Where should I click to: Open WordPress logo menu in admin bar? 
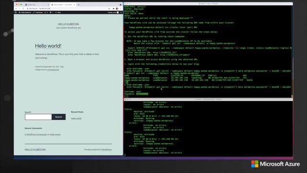16,12
